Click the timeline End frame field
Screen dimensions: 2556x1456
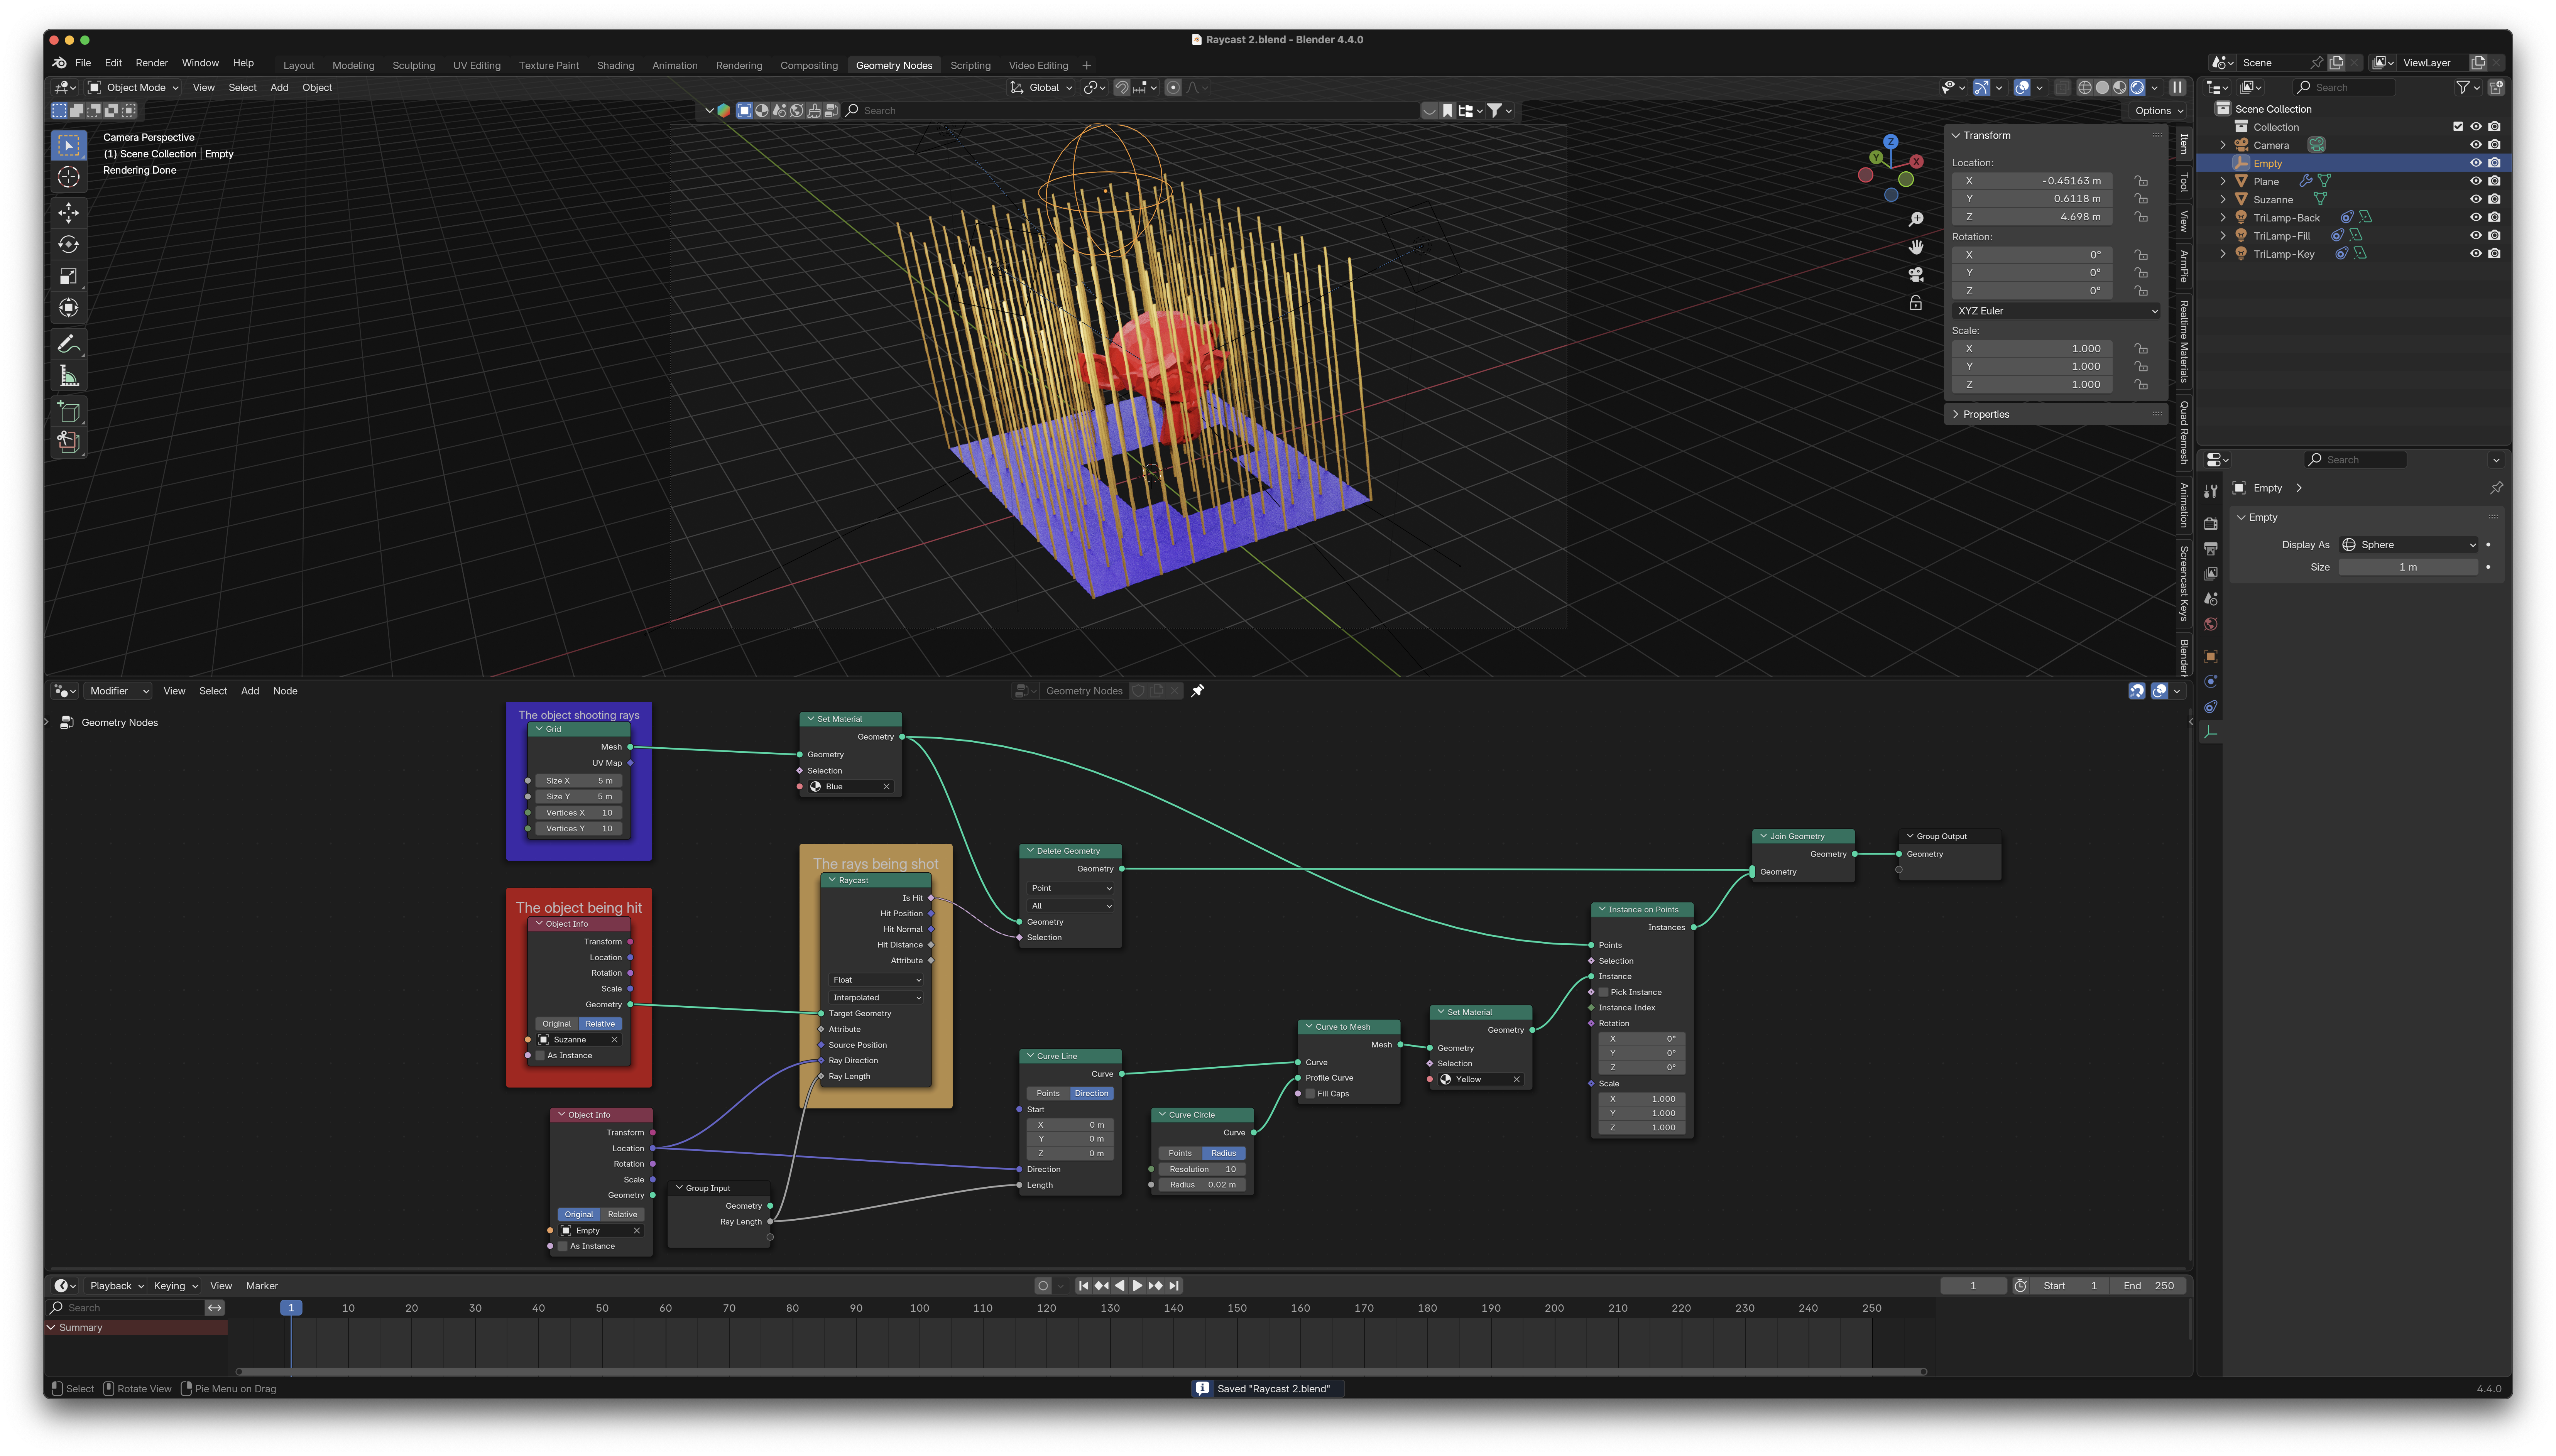[2149, 1286]
